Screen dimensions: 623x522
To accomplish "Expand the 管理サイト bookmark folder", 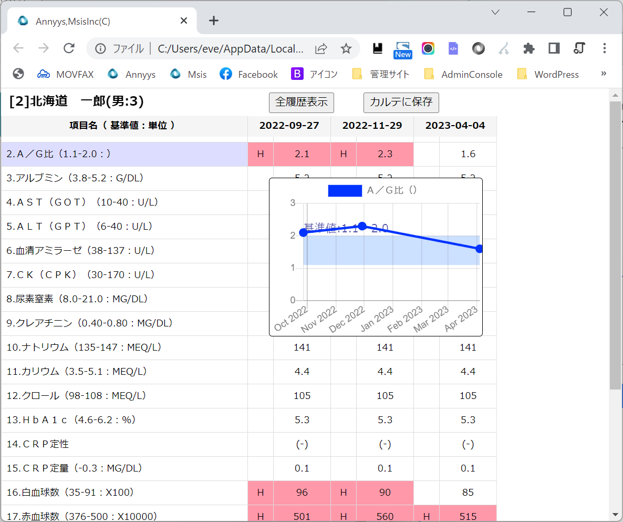I will coord(381,74).
